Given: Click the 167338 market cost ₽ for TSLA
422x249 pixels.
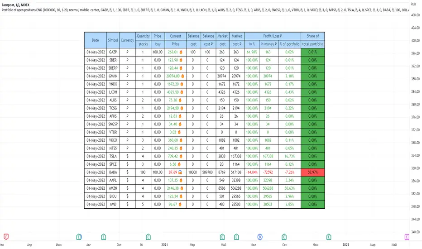Looking at the screenshot, I should pyautogui.click(x=236, y=156).
